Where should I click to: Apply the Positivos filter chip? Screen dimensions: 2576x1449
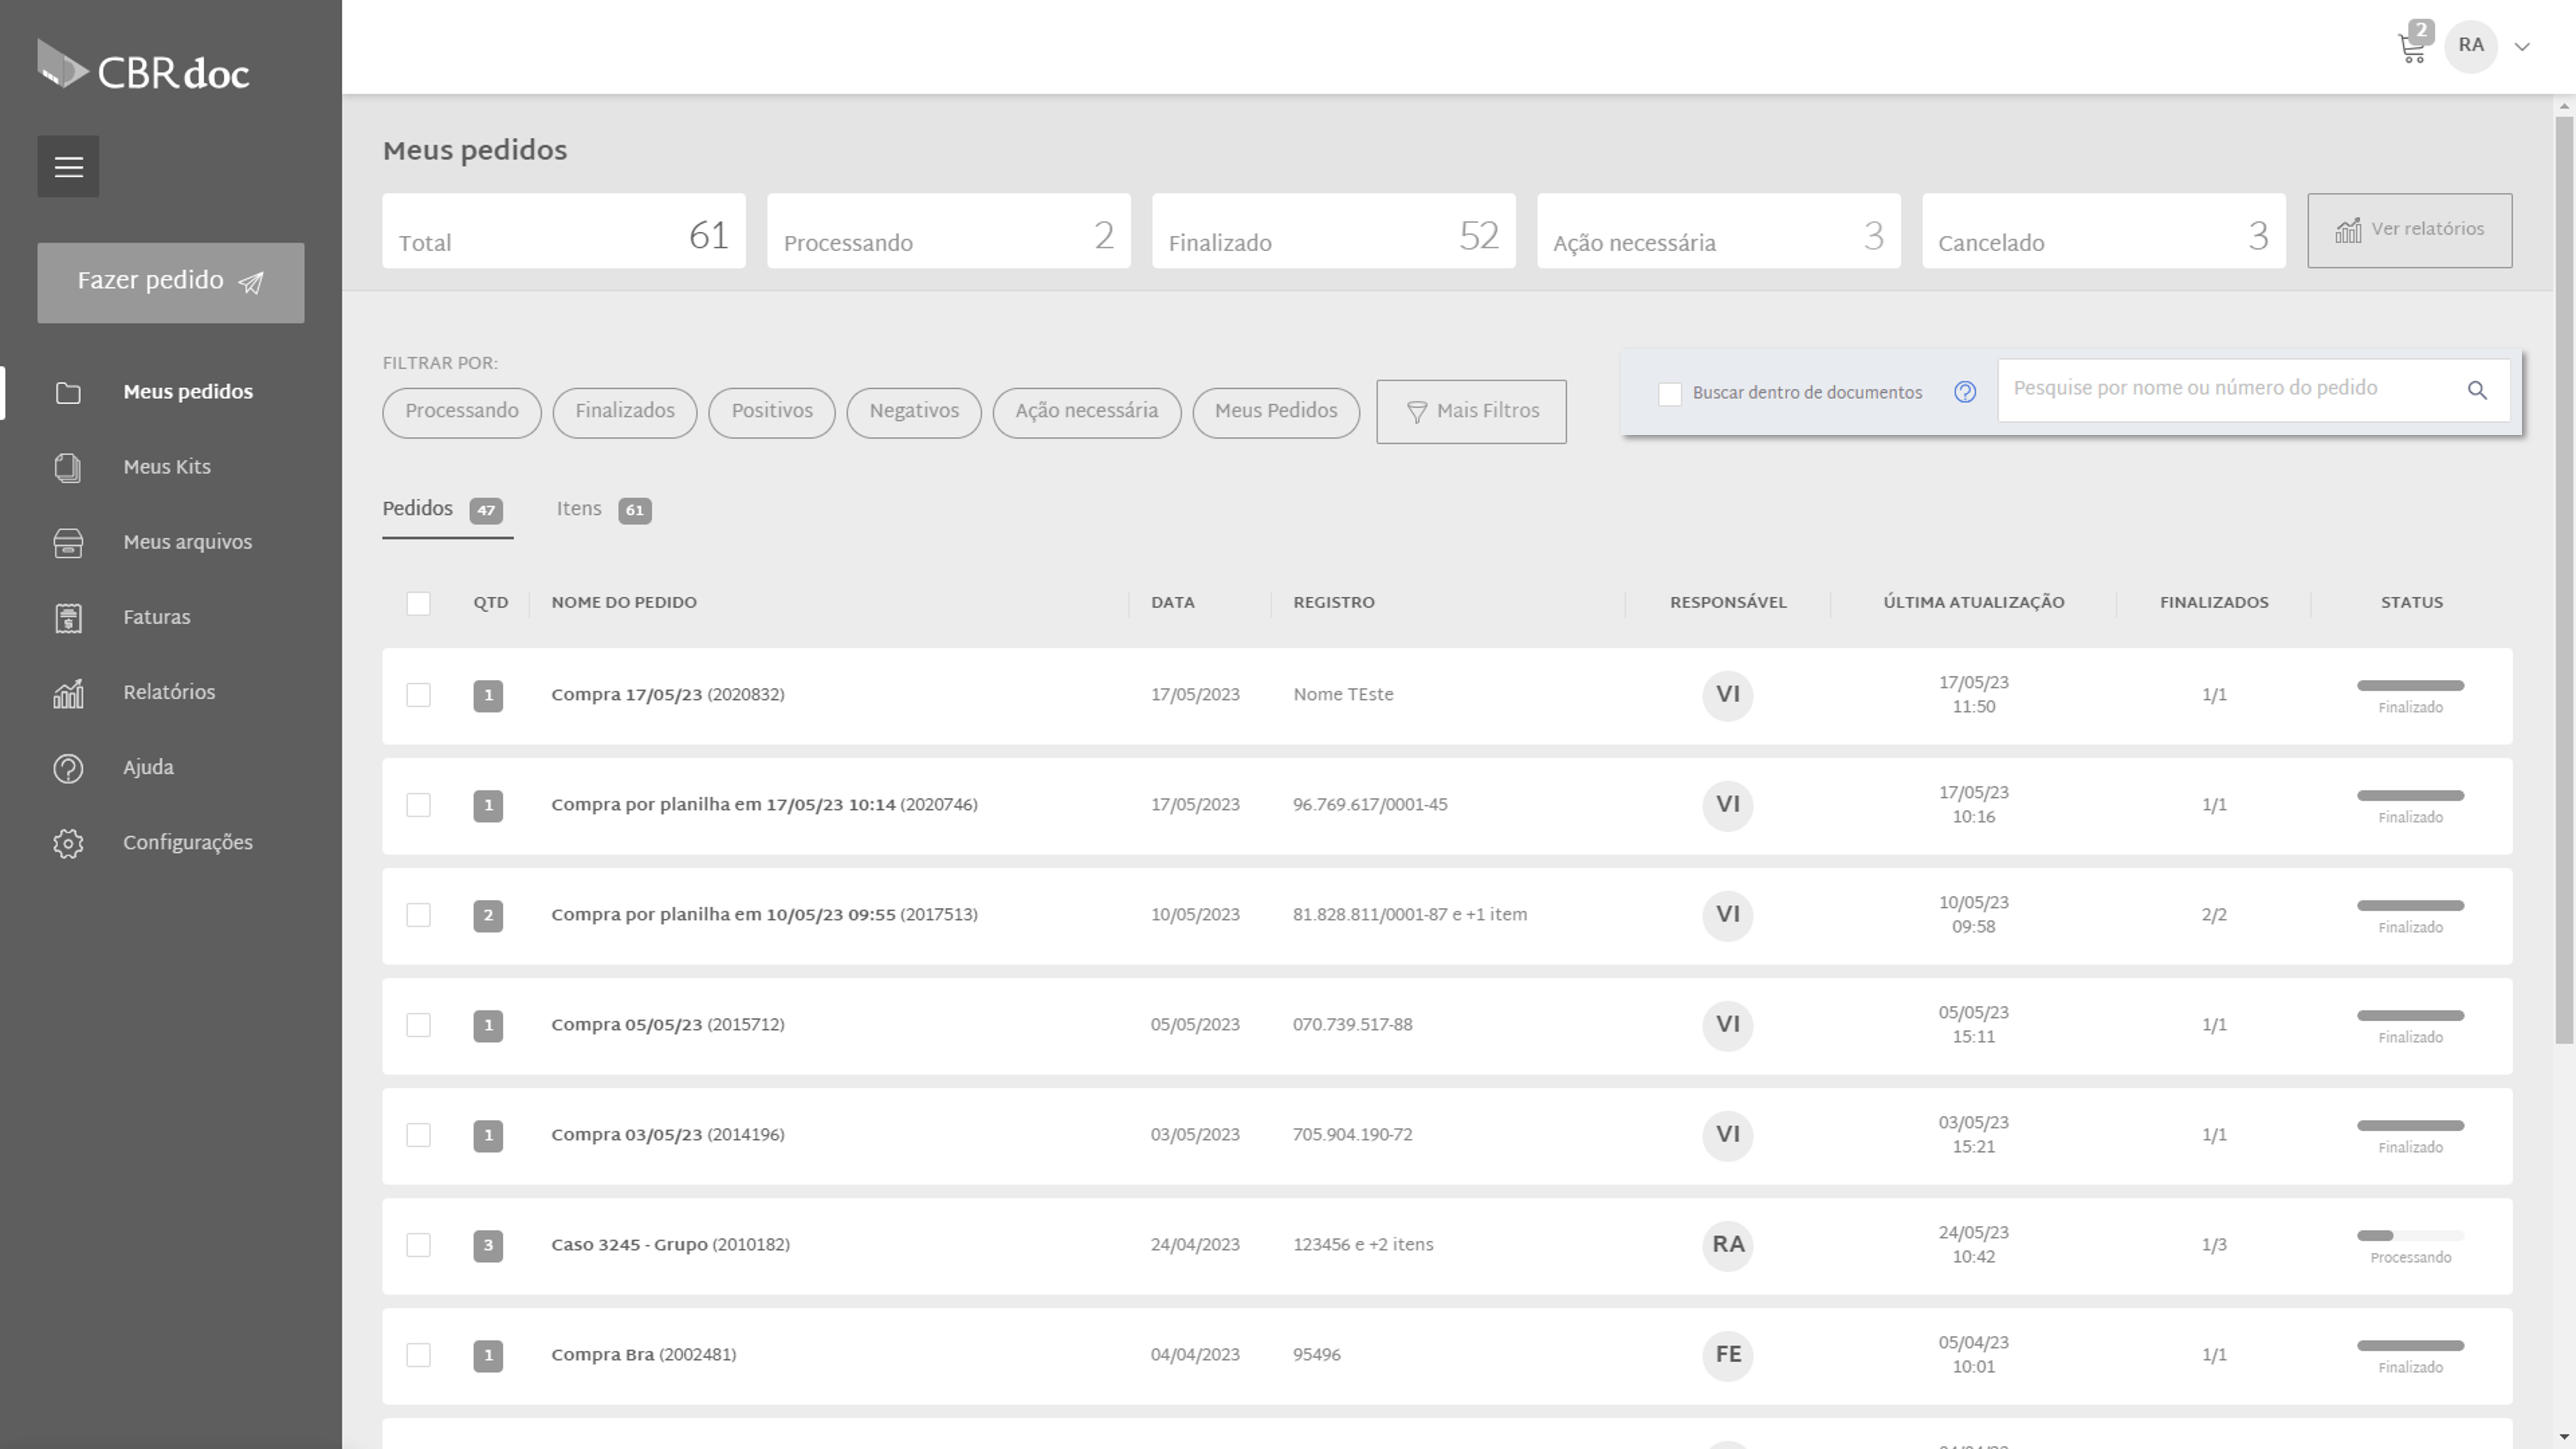[772, 412]
